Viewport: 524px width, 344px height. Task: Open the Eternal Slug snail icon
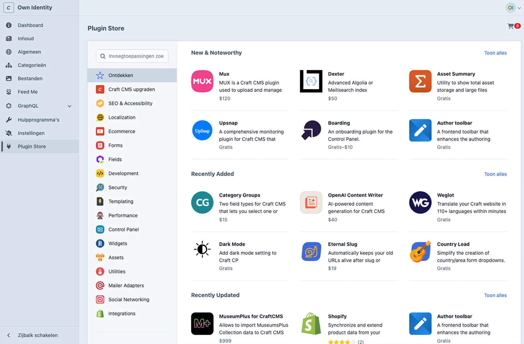click(311, 252)
